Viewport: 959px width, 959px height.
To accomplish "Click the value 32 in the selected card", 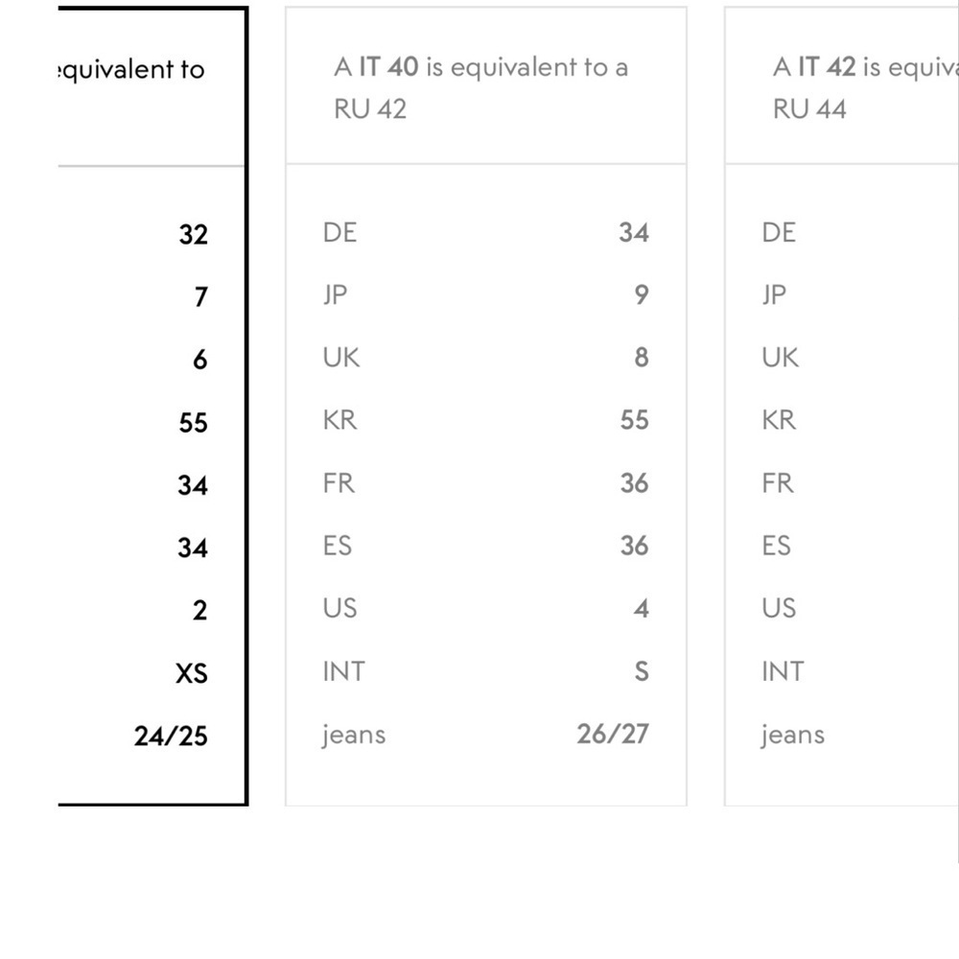I will click(x=193, y=235).
